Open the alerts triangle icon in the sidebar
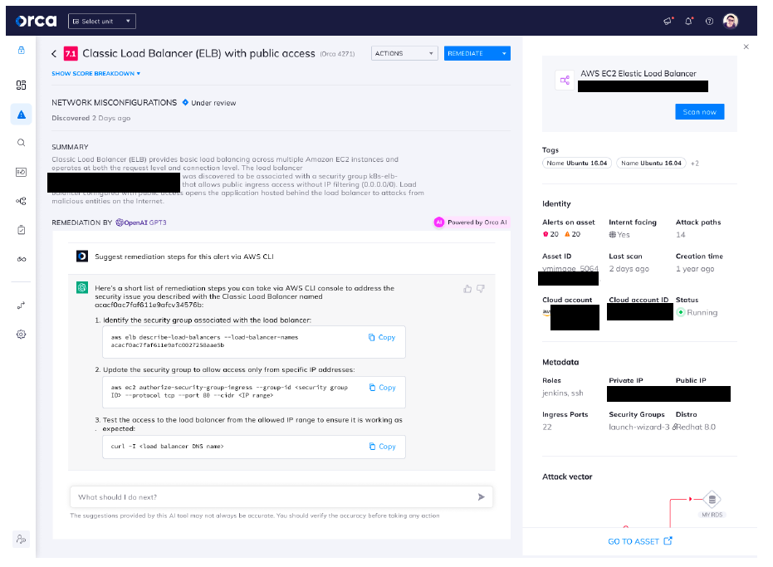773x567 pixels. 22,115
